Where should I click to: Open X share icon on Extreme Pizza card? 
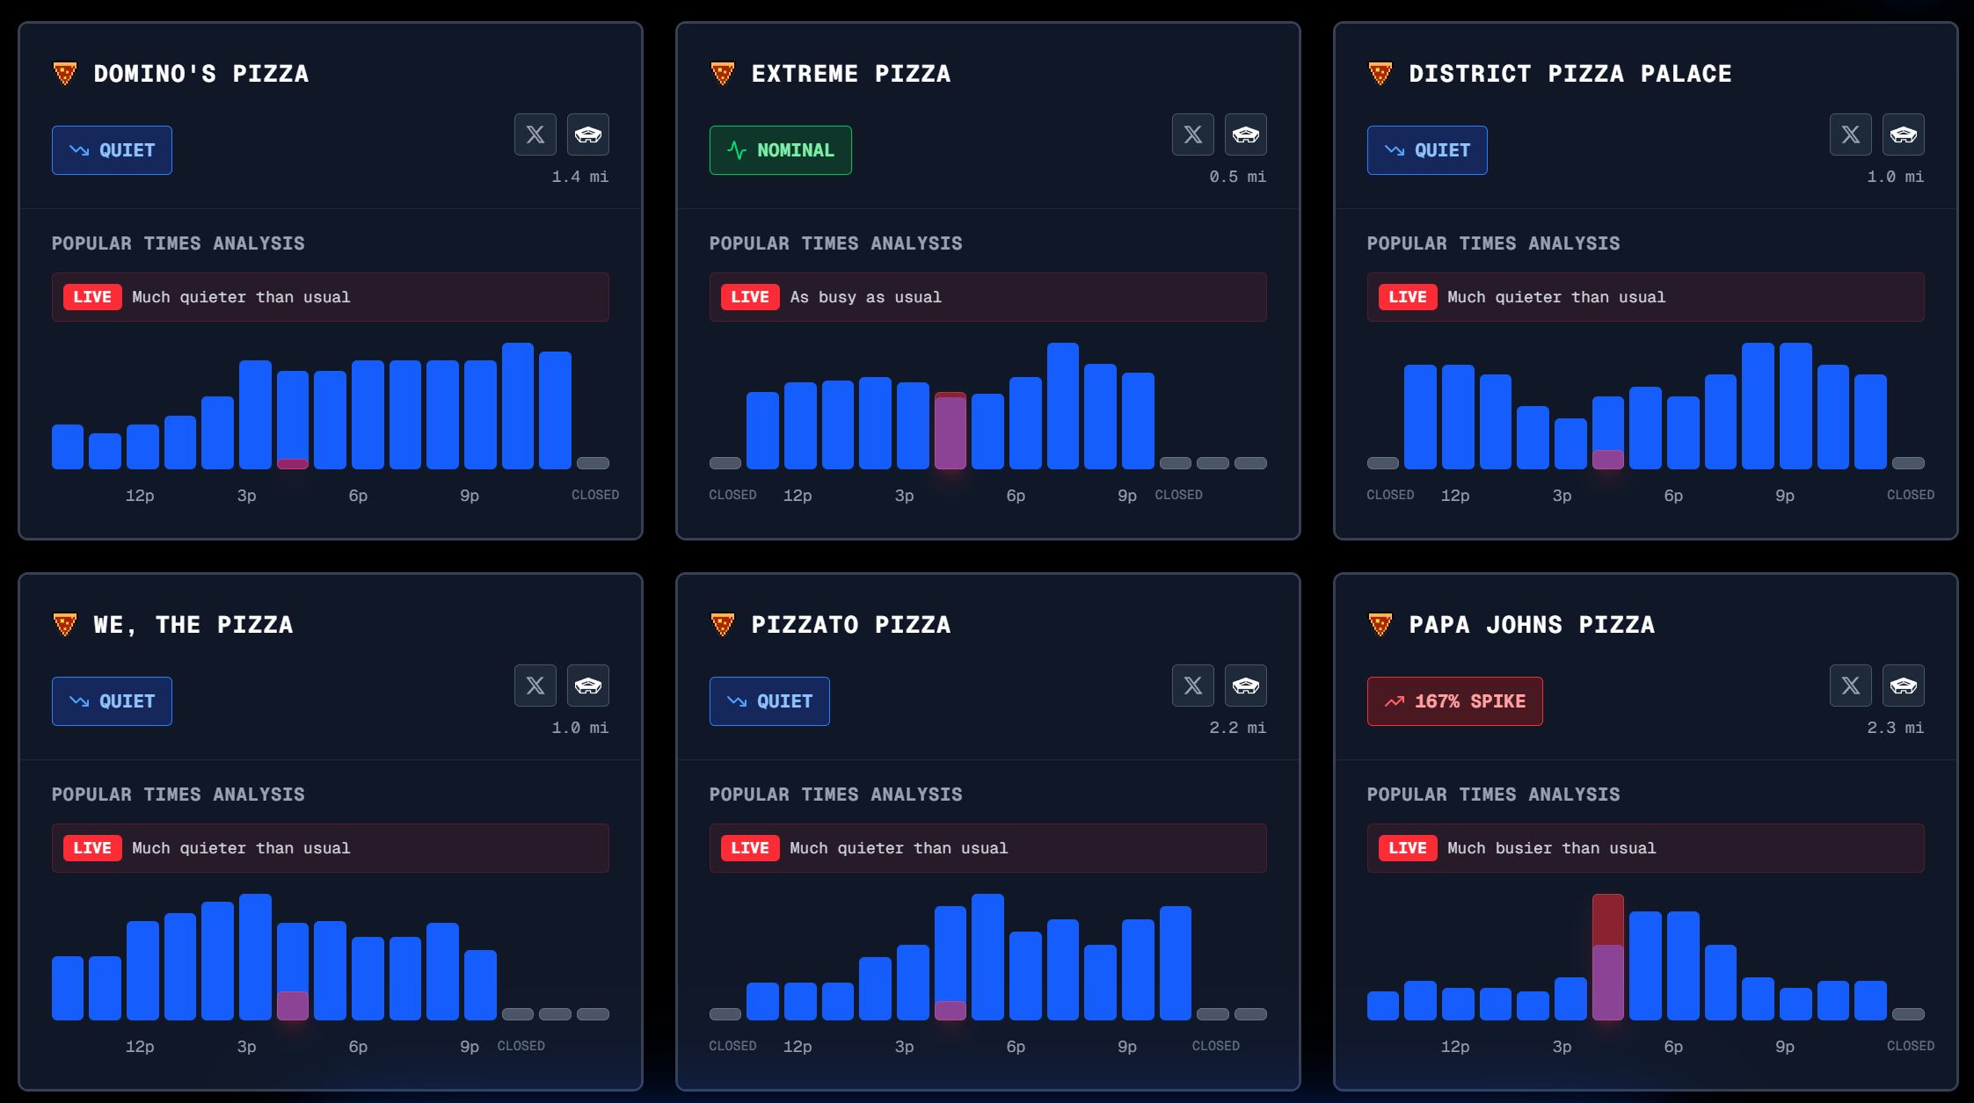click(1192, 134)
